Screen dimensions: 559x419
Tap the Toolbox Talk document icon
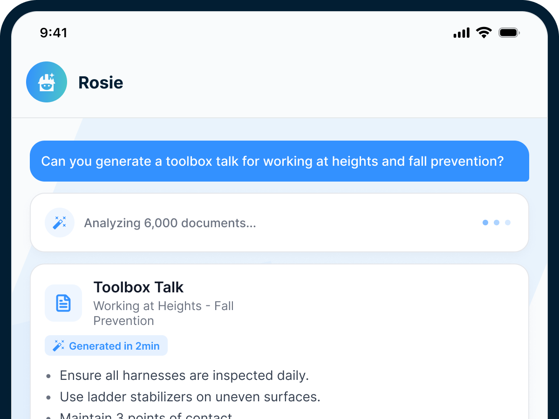[63, 303]
